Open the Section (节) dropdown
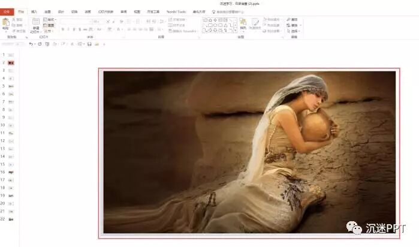This screenshot has width=419, height=247. 49,31
